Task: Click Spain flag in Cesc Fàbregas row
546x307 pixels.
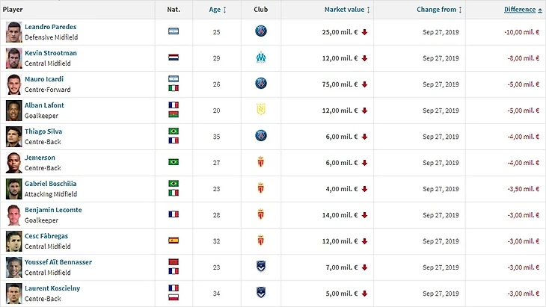Action: pos(174,241)
